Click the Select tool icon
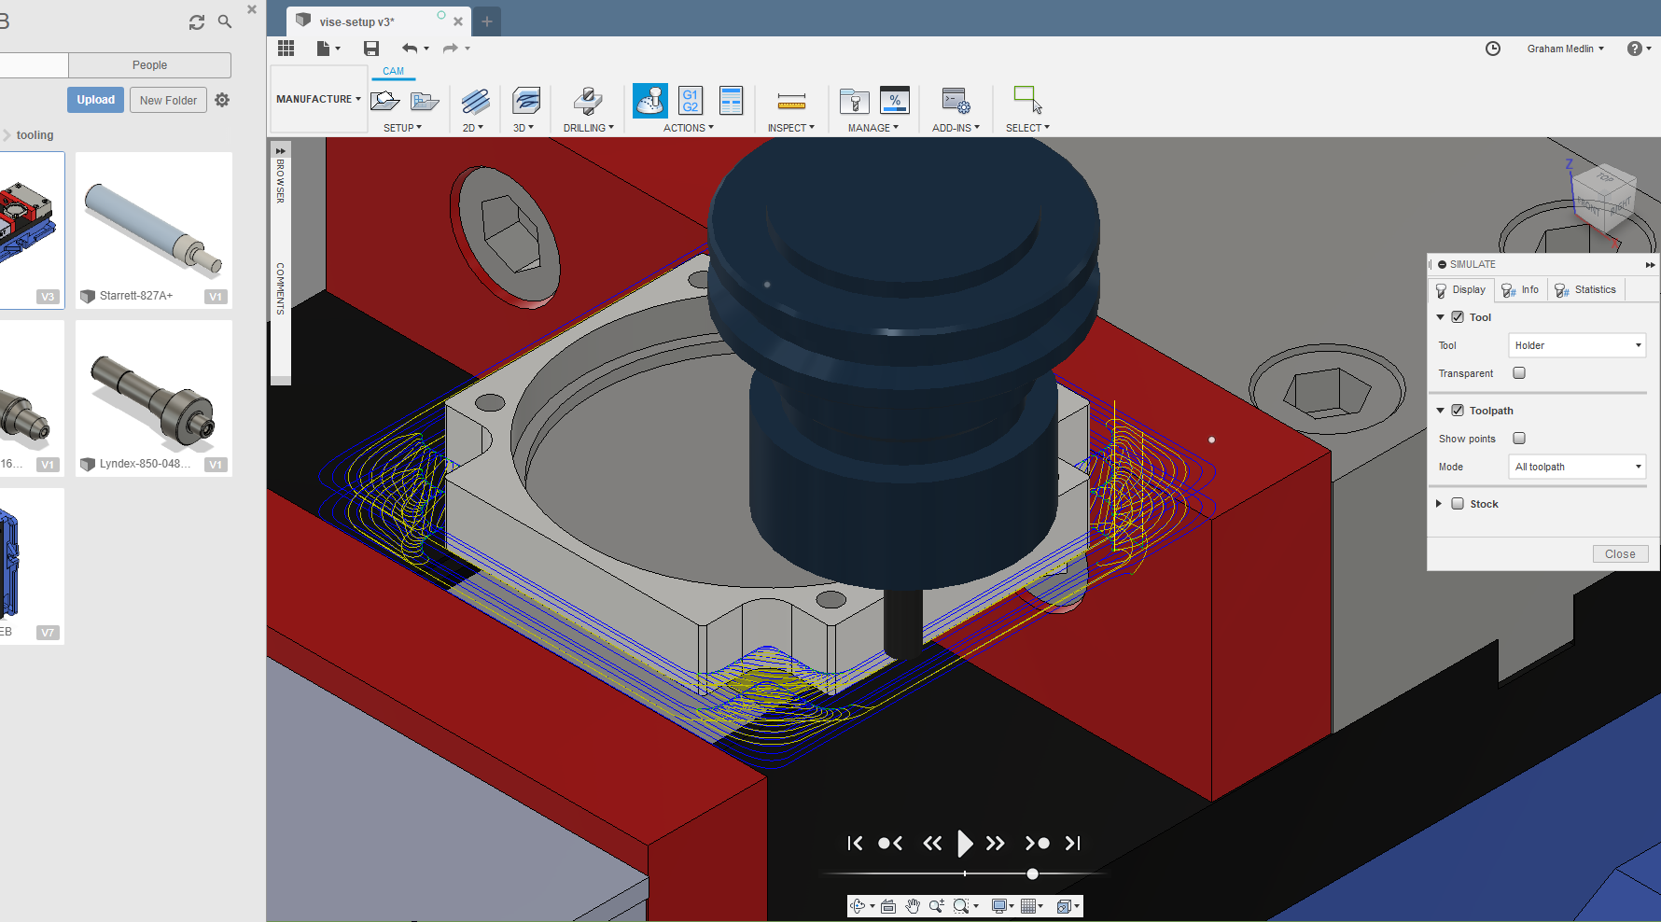 pos(1027,101)
